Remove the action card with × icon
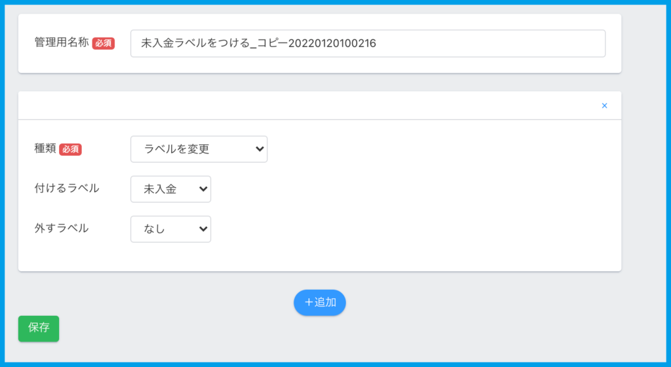This screenshot has width=671, height=367. [604, 106]
